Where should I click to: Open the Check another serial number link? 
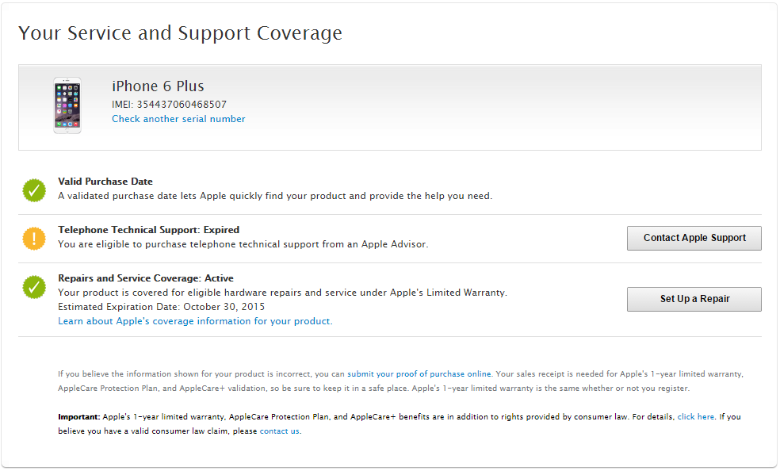pos(178,119)
